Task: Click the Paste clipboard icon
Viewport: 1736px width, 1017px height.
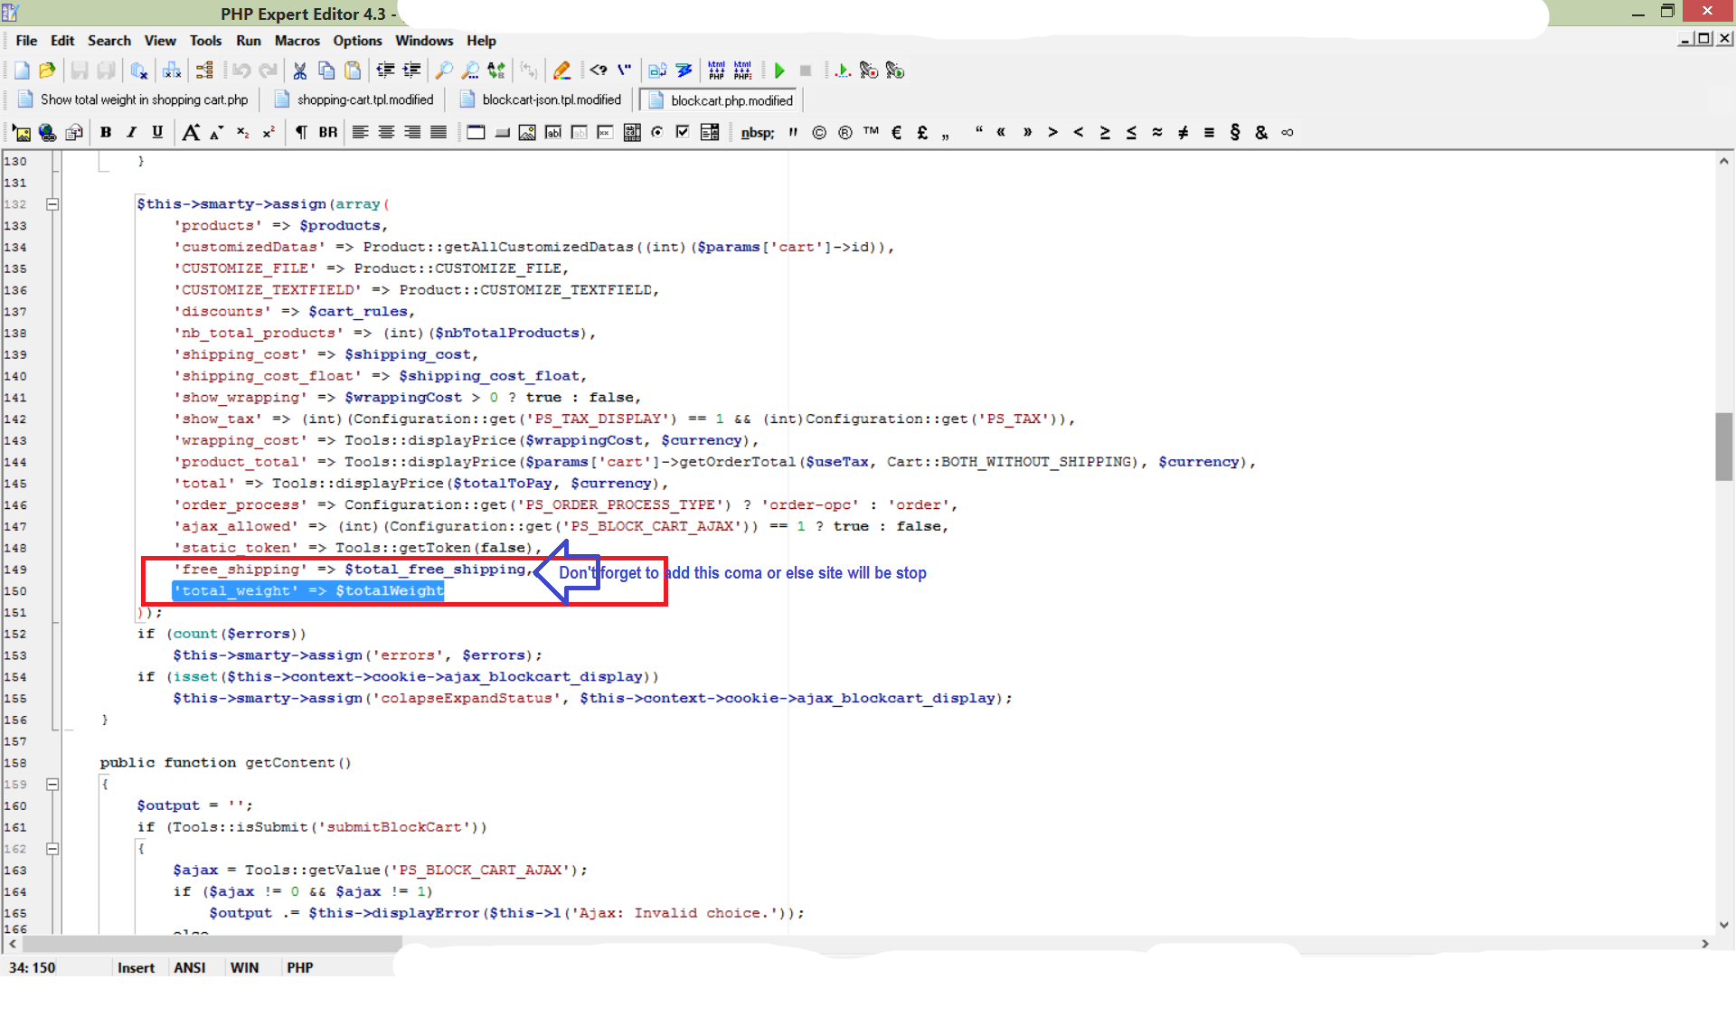Action: coord(353,71)
